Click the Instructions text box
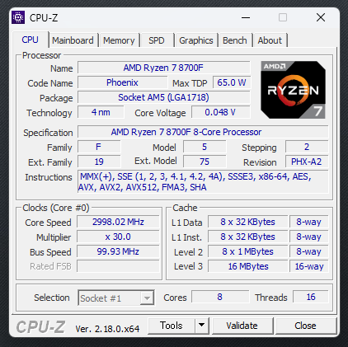Image resolution: width=348 pixels, height=347 pixels. (x=203, y=182)
